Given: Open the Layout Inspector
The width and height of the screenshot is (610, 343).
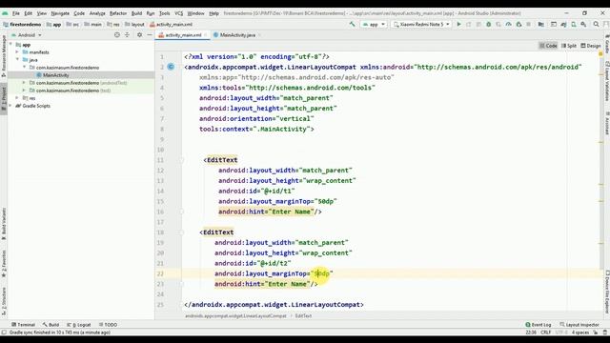Looking at the screenshot, I should coord(579,325).
